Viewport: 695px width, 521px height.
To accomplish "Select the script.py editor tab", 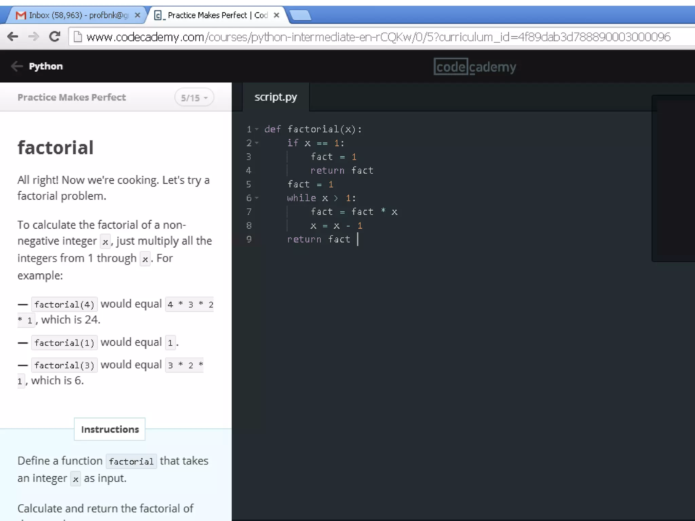I will pyautogui.click(x=276, y=97).
